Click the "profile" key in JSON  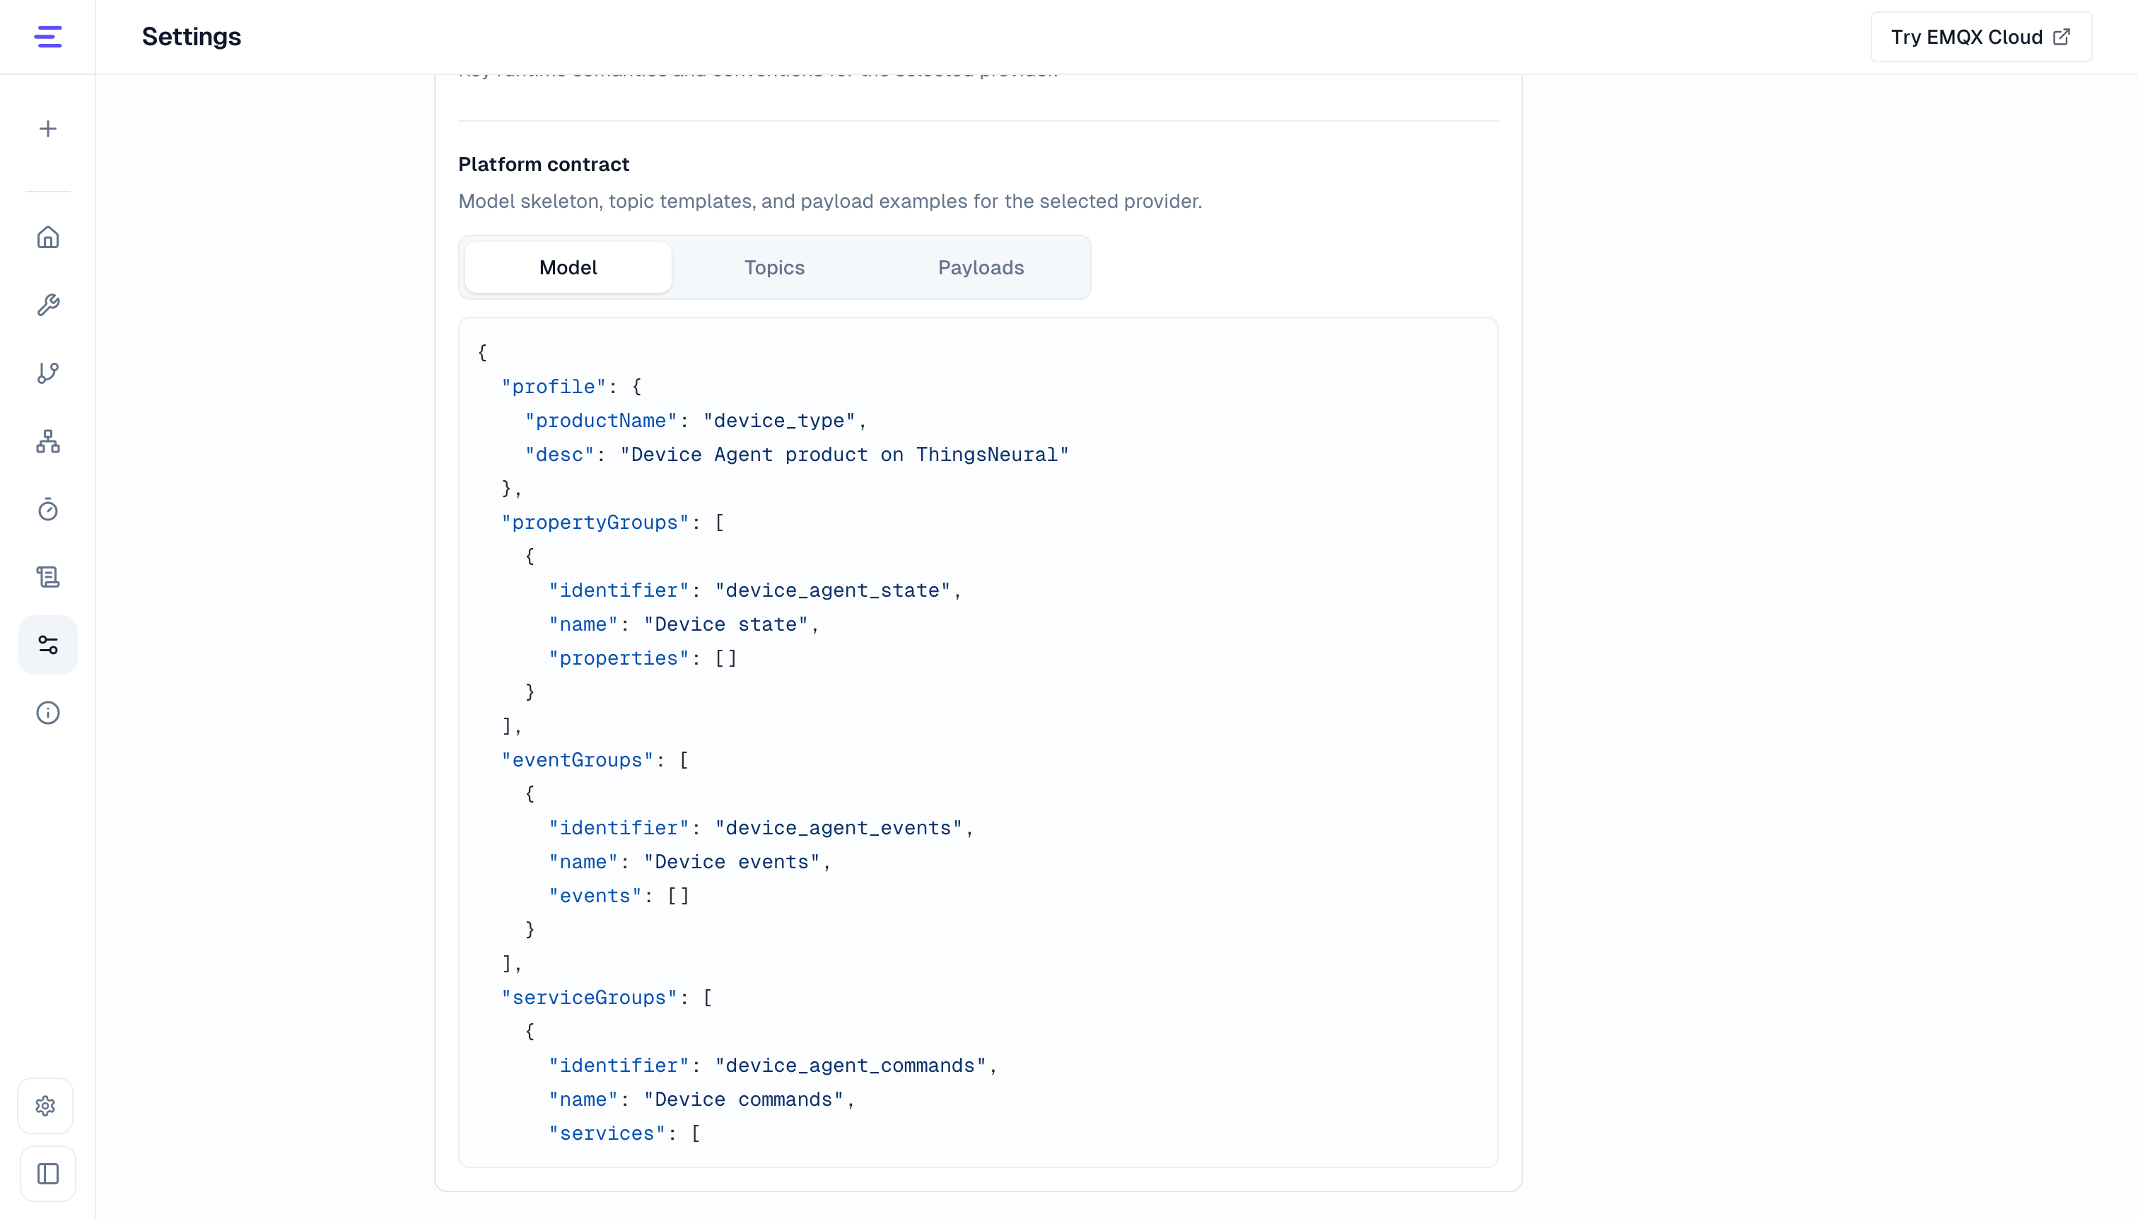click(x=554, y=387)
